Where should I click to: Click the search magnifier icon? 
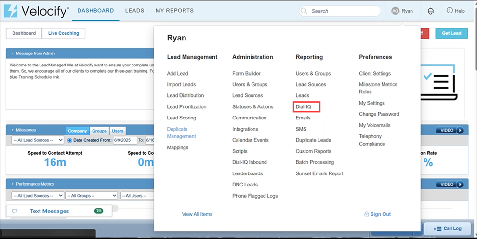tap(304, 11)
